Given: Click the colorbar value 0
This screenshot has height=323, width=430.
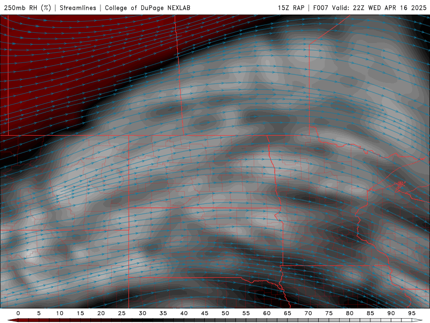Looking at the screenshot, I should click(x=18, y=313).
